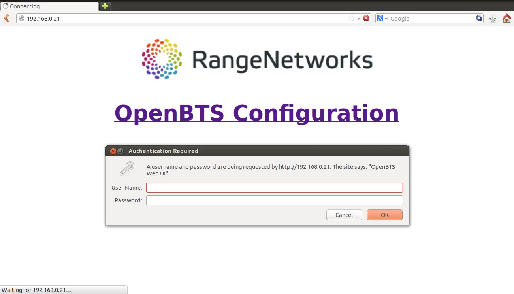514x294 pixels.
Task: Click the "Password:" label
Action: coord(128,200)
